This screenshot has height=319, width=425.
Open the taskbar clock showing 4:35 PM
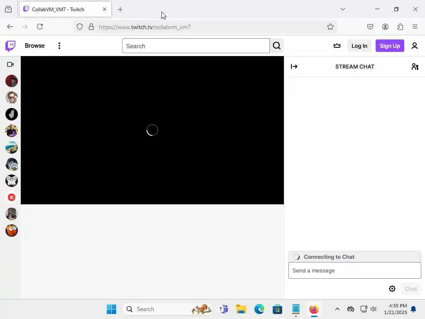click(396, 309)
